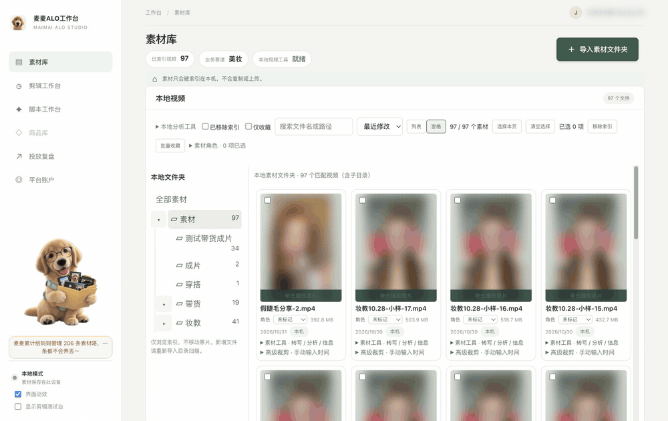Check the box on 妆教10.28-小样-16.mp4 card
This screenshot has width=668, height=421.
(x=457, y=200)
